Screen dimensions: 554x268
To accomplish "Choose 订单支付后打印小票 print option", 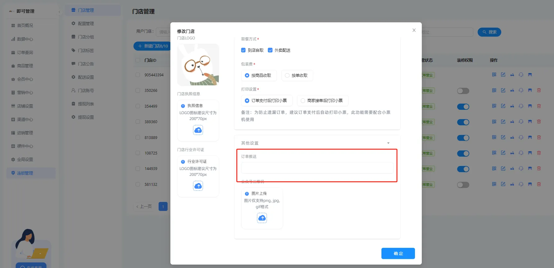I will [x=267, y=100].
